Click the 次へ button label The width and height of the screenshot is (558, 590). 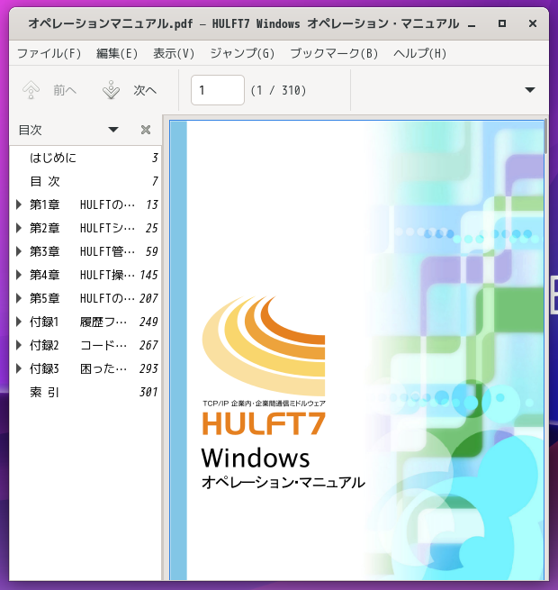(x=145, y=90)
